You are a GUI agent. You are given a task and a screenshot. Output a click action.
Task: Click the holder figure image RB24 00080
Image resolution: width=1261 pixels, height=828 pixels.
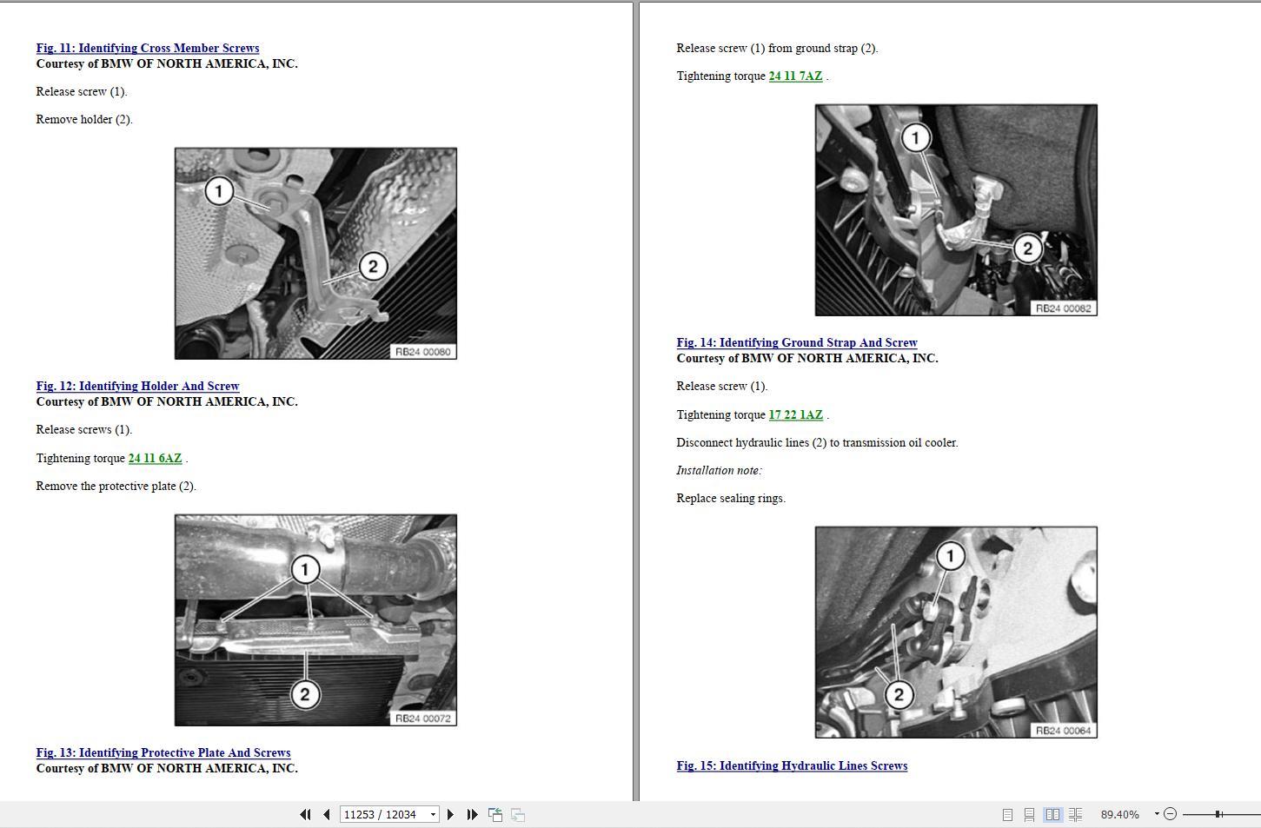[315, 254]
